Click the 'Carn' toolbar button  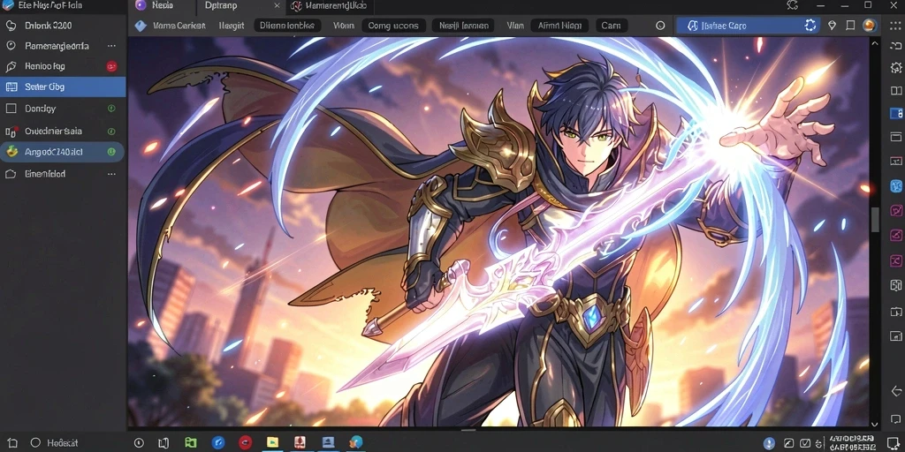tap(611, 26)
